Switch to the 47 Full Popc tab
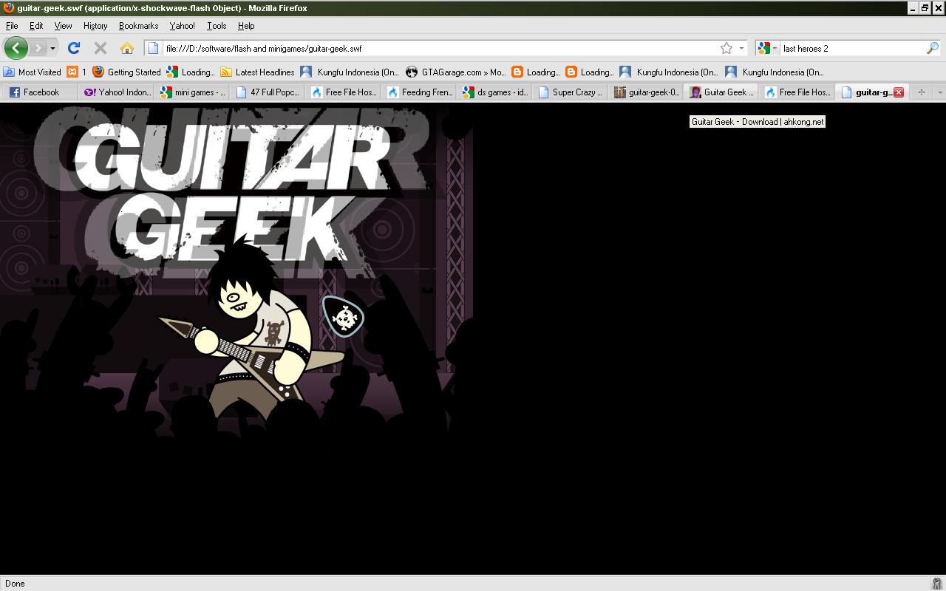Screen dimensions: 946x591 click(268, 92)
